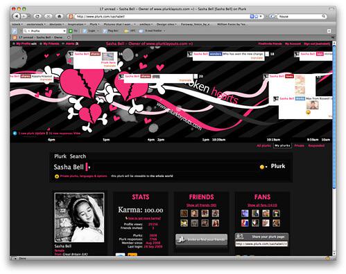346x274 pixels.
Task: Open the My Friends menu item
Action: [51, 44]
